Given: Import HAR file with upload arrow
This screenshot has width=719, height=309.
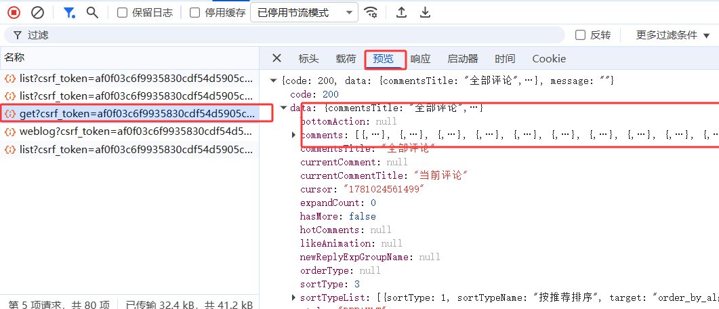Looking at the screenshot, I should 402,12.
